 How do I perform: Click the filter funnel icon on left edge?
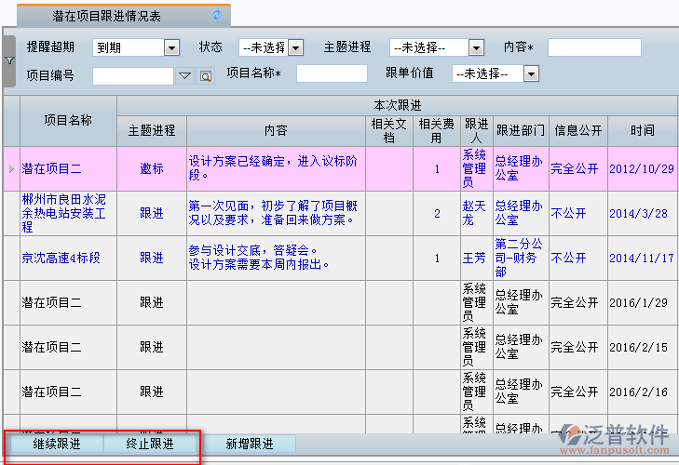(9, 60)
